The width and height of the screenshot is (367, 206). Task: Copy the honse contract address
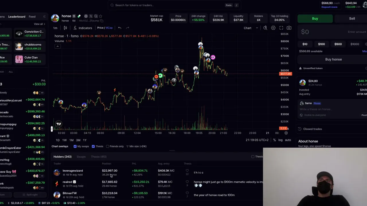(x=101, y=21)
